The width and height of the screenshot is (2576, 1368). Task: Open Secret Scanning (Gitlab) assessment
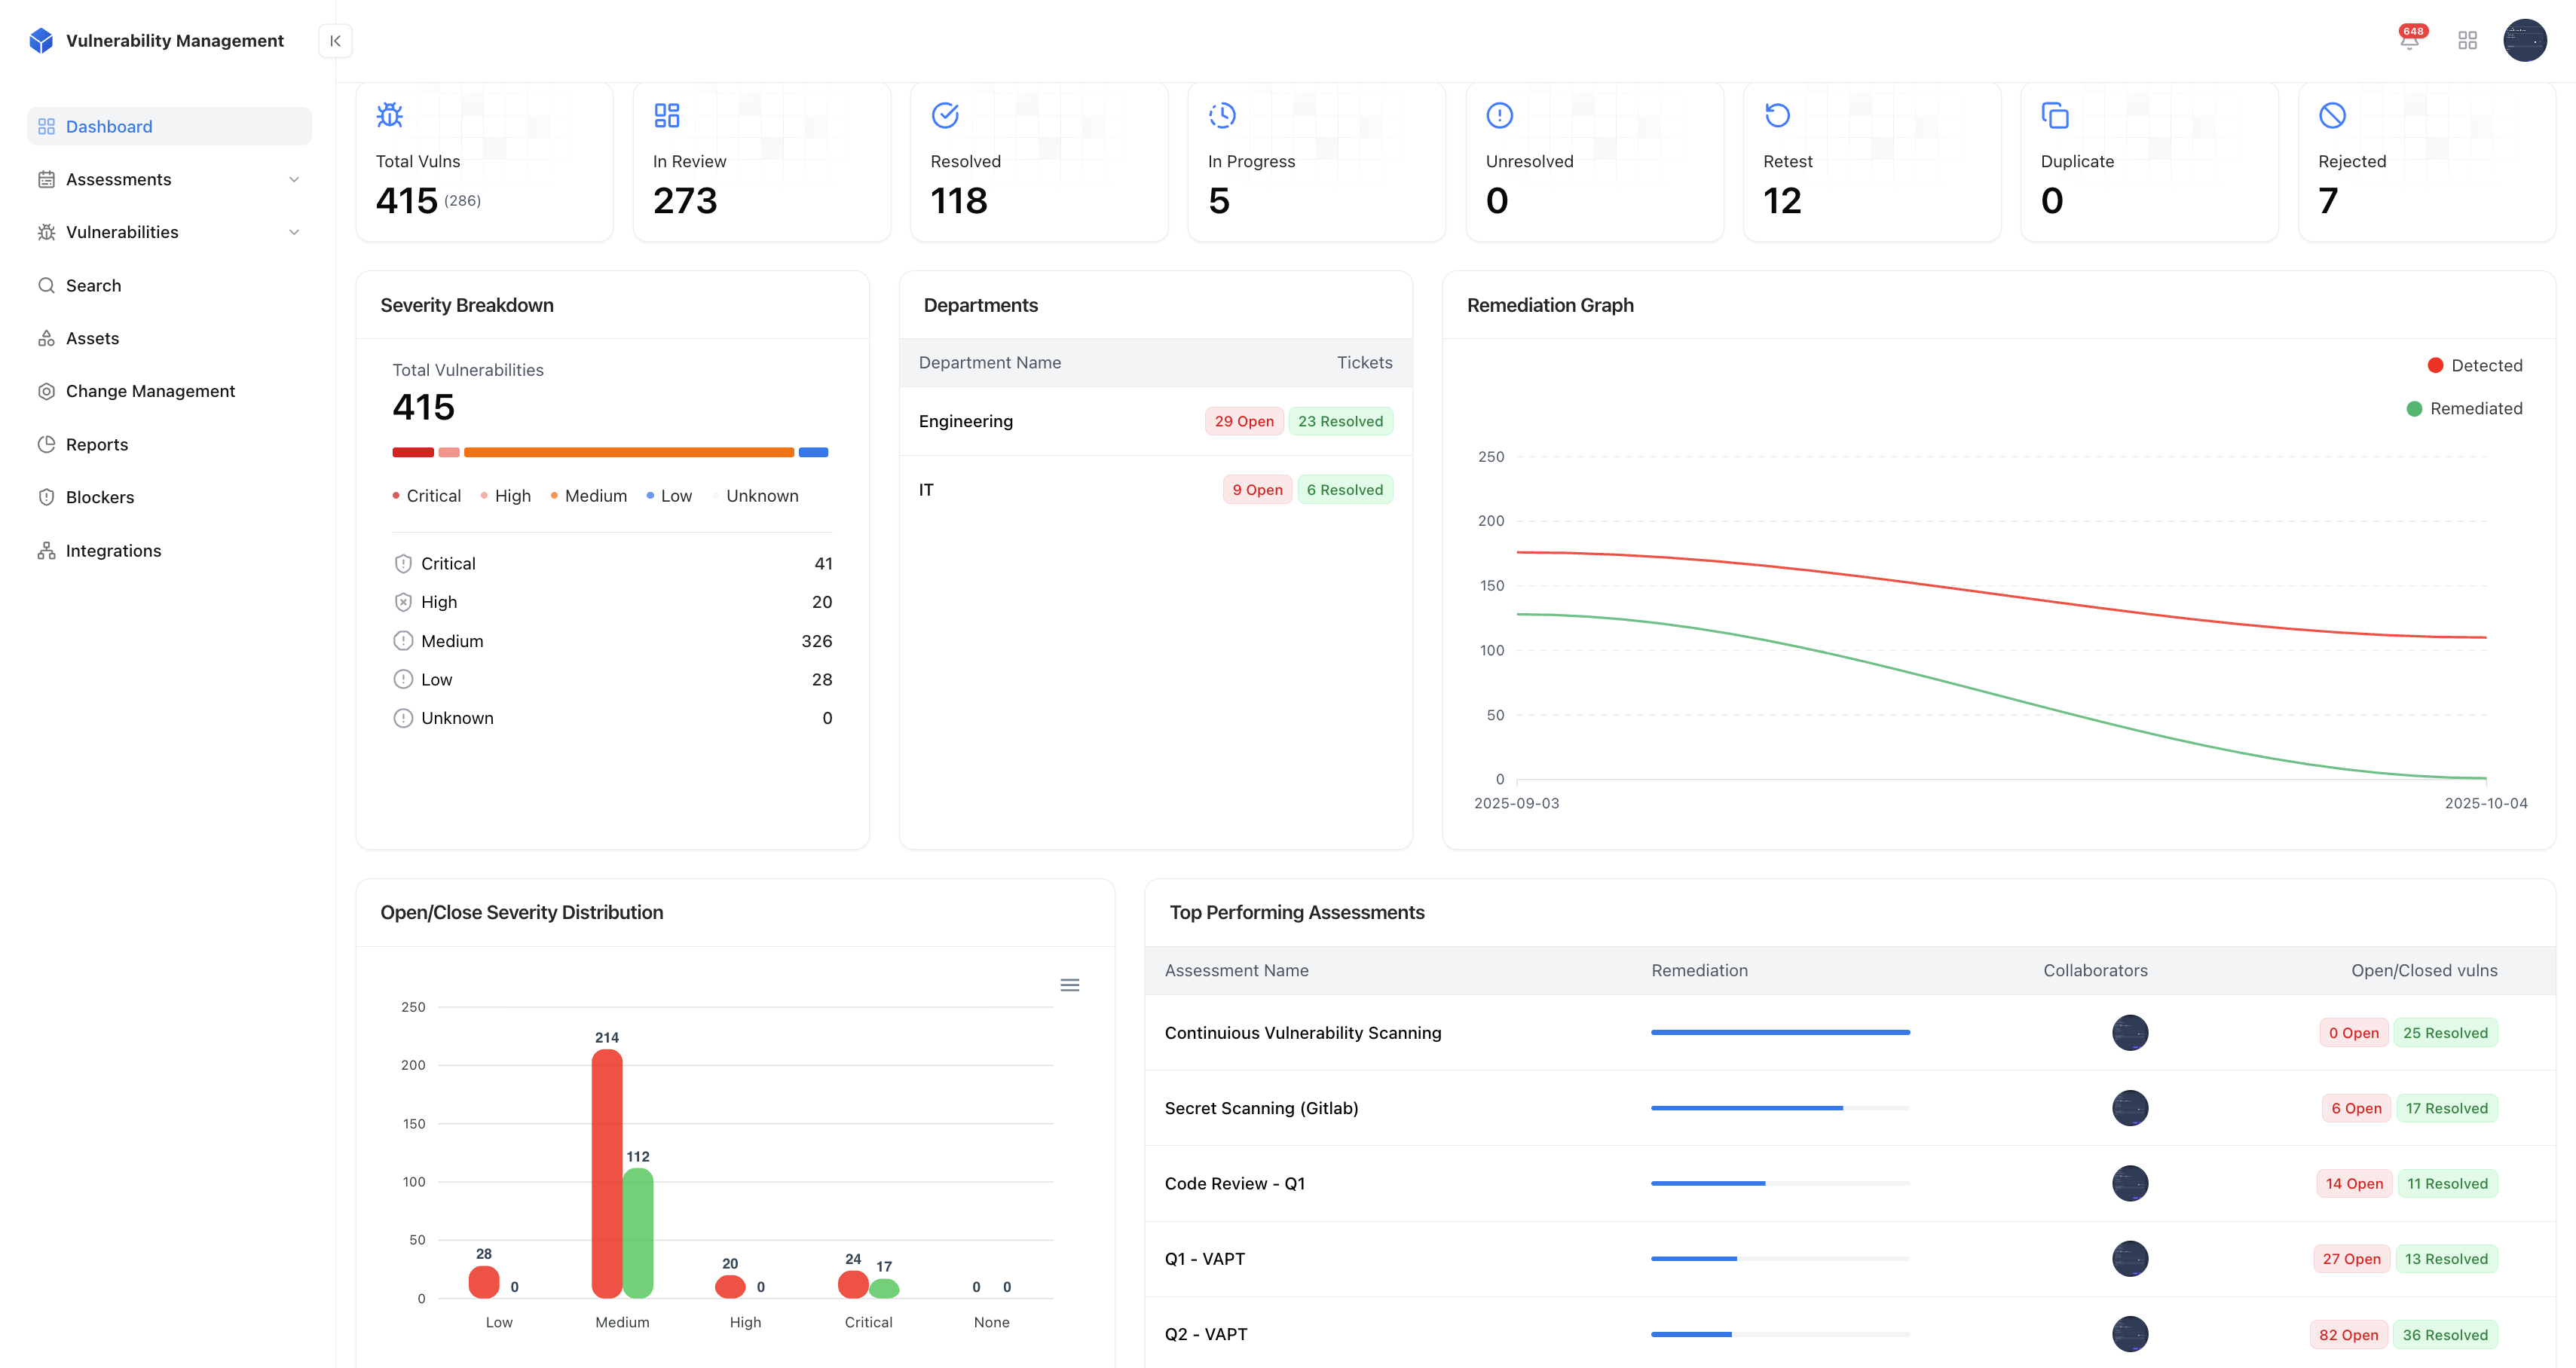tap(1261, 1108)
